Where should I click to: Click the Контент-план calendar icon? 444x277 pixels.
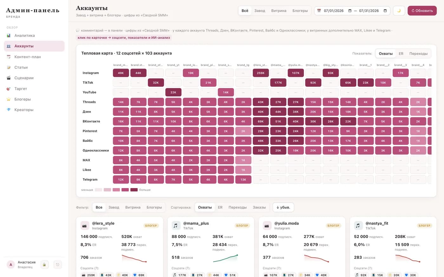9,57
